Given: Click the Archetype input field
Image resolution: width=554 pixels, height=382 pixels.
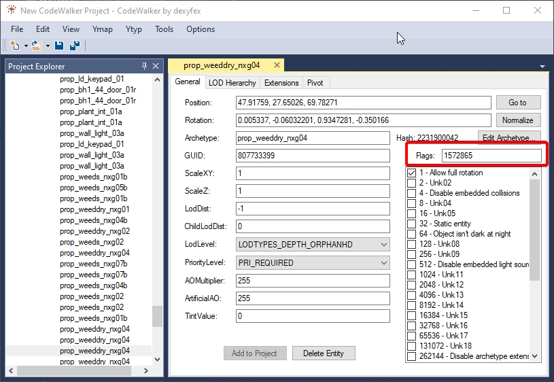Looking at the screenshot, I should [x=313, y=138].
